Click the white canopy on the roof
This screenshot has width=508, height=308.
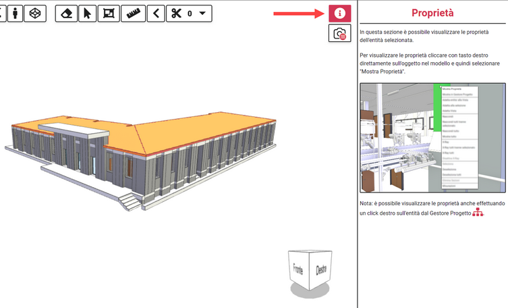coord(74,129)
